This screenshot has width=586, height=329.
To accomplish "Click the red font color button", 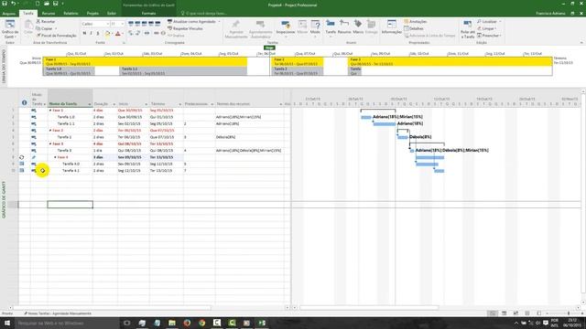I will [117, 34].
